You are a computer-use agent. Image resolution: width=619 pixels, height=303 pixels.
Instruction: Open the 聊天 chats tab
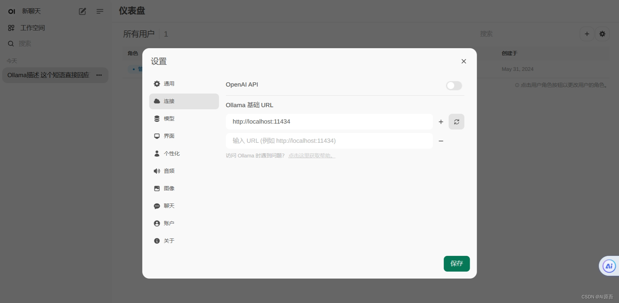click(x=184, y=206)
